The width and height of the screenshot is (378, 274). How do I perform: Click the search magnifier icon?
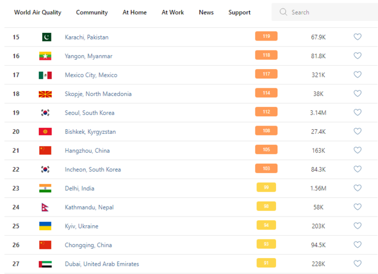click(283, 12)
